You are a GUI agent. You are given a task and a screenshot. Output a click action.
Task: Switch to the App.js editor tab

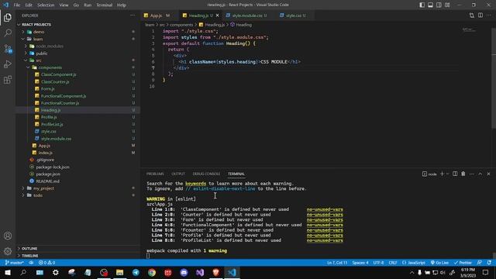click(x=157, y=15)
